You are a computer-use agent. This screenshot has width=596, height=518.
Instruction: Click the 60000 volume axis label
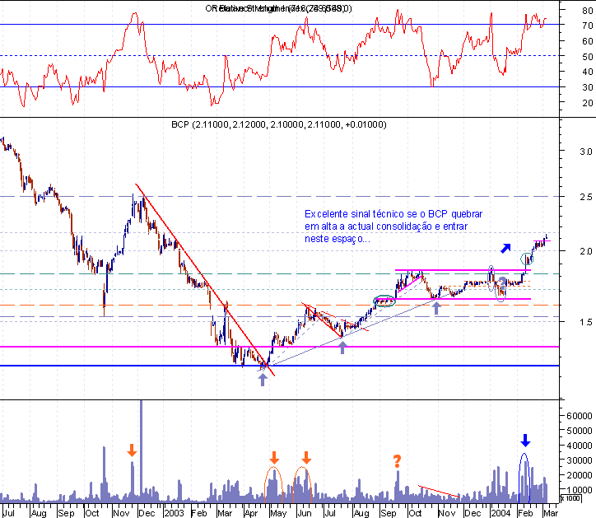coord(580,416)
